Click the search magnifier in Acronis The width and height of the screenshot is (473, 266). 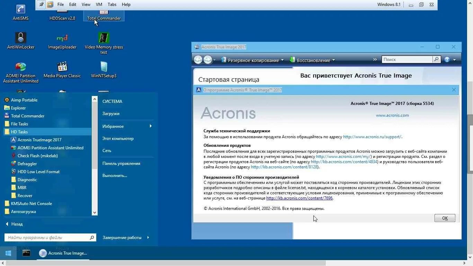click(436, 59)
